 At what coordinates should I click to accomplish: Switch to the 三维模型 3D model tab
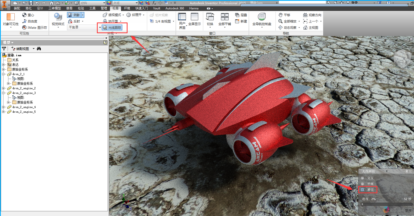click(55, 8)
